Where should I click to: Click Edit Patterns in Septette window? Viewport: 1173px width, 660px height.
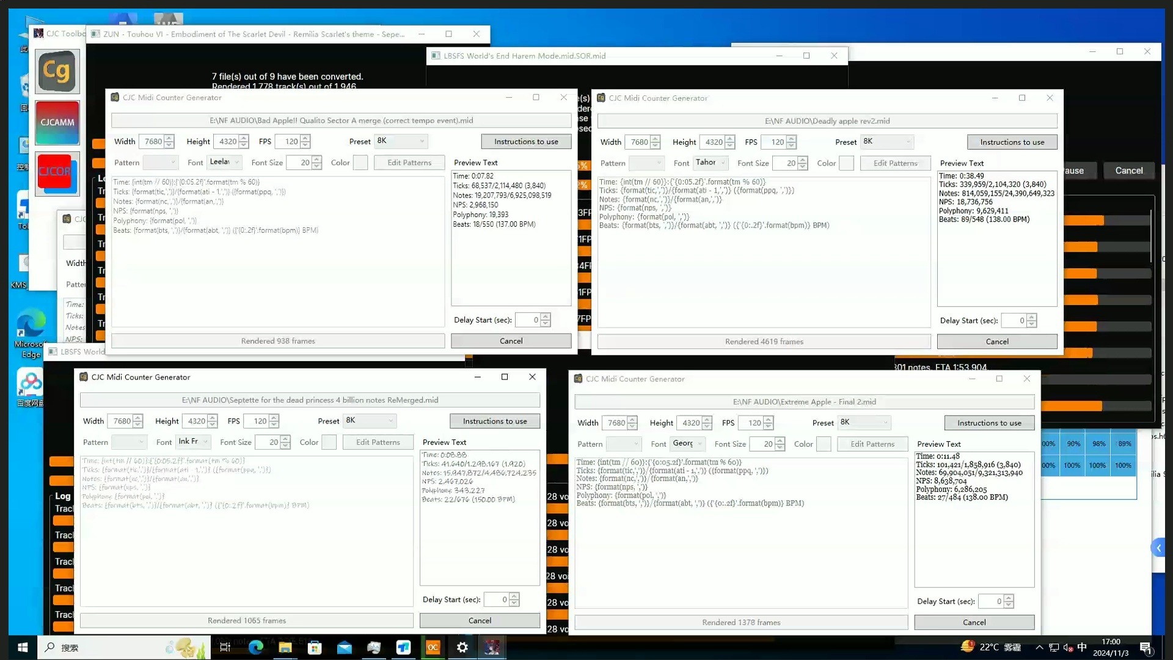(x=378, y=442)
